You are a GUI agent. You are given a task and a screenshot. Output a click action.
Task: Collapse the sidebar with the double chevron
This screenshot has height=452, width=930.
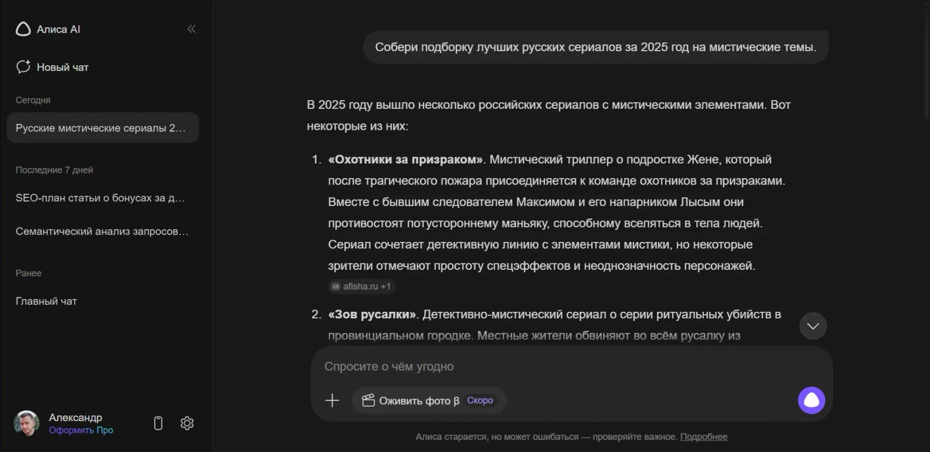tap(191, 29)
